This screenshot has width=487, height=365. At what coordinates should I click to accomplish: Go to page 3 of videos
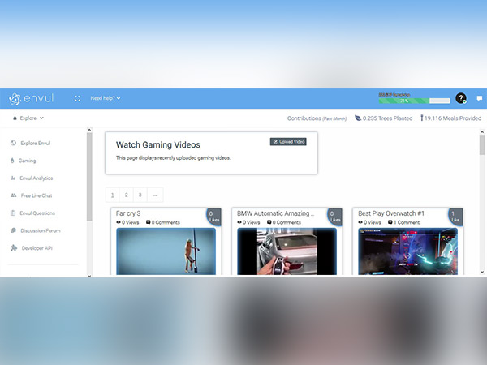click(140, 195)
